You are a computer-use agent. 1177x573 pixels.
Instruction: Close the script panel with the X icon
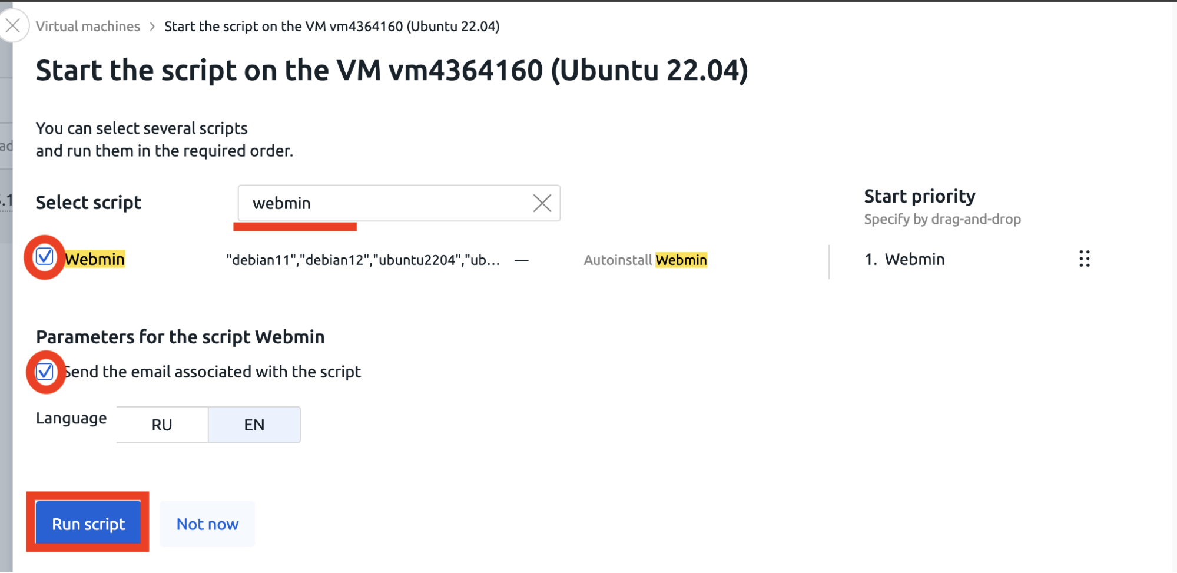click(x=13, y=26)
